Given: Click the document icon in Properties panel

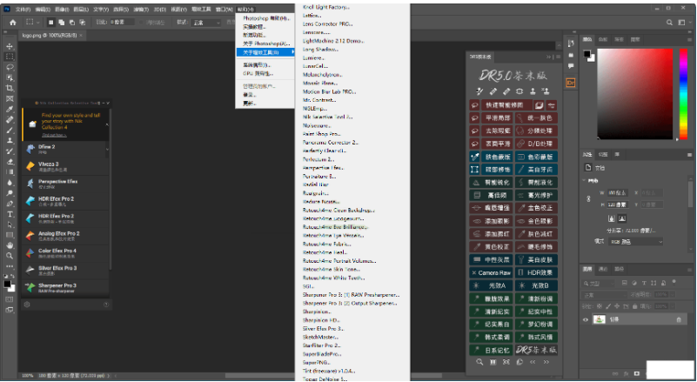Looking at the screenshot, I should (x=588, y=168).
